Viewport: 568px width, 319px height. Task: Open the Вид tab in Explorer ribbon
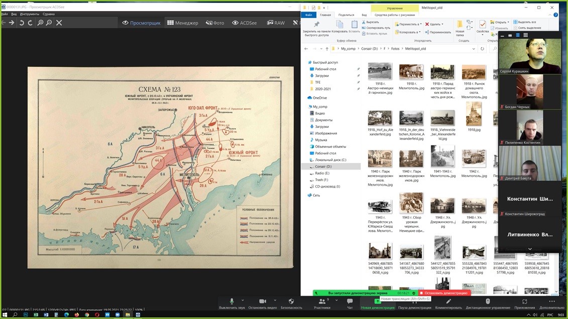364,15
